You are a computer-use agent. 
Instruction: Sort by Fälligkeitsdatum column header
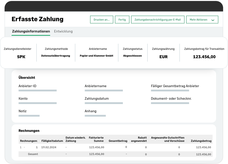(52, 141)
